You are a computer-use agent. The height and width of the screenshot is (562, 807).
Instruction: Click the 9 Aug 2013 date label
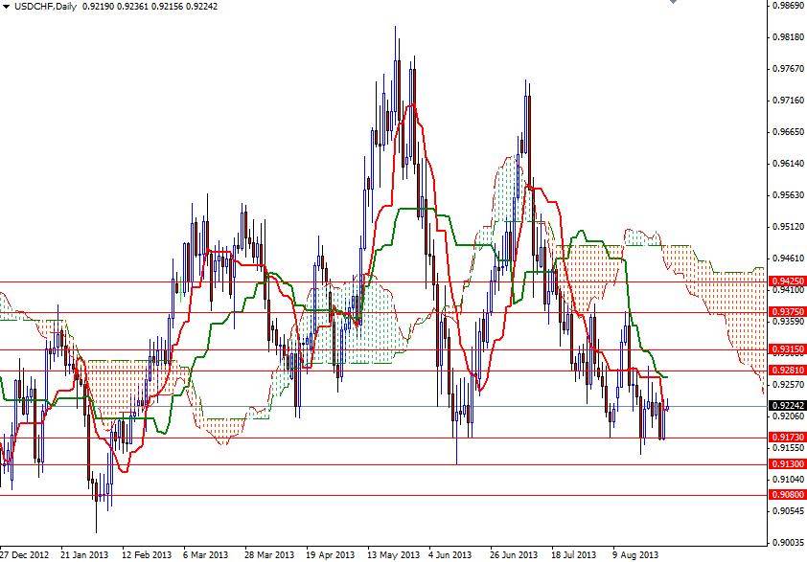[635, 554]
